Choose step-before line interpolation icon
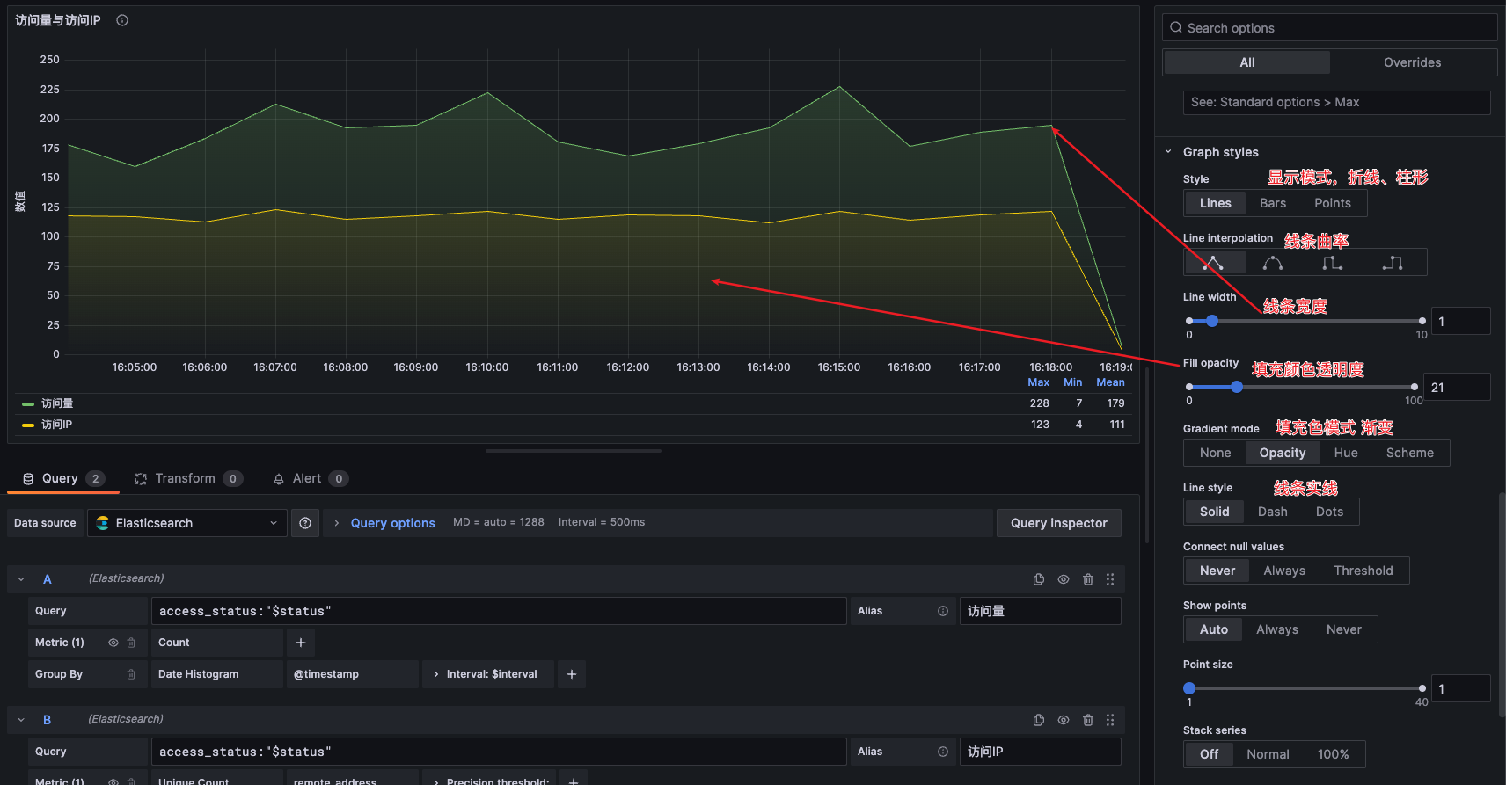1506x785 pixels. click(x=1332, y=263)
